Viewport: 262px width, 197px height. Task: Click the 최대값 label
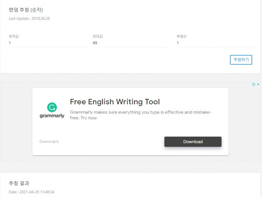[x=98, y=36]
